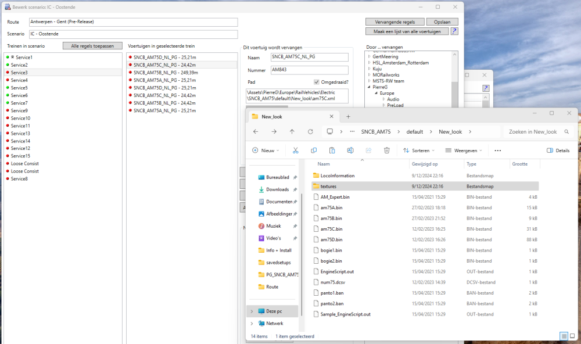
Task: Click the Nummer input field with AM843
Action: (x=309, y=70)
